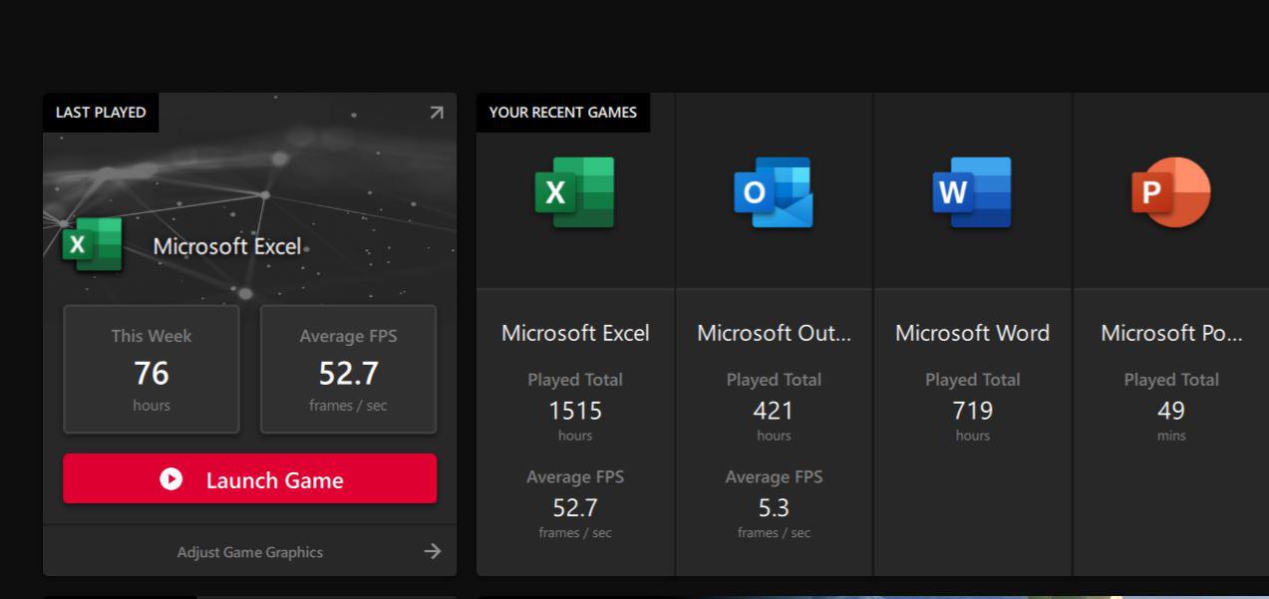Click 421 hours played total for Outlook
This screenshot has height=599, width=1269.
pos(774,411)
